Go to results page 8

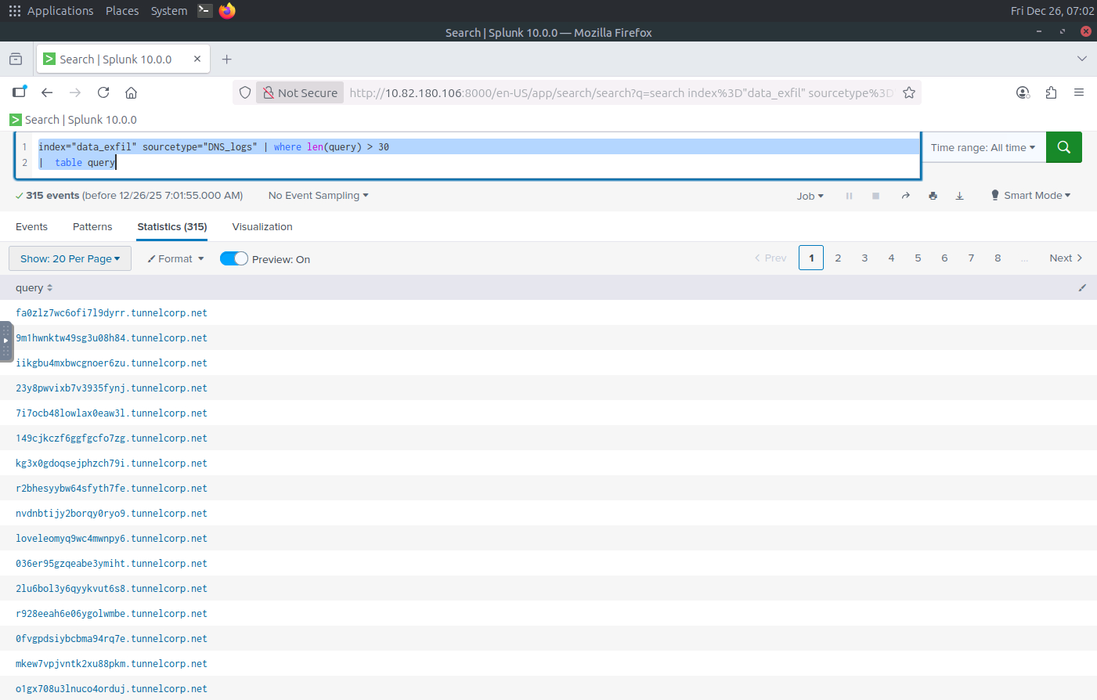[x=998, y=258]
